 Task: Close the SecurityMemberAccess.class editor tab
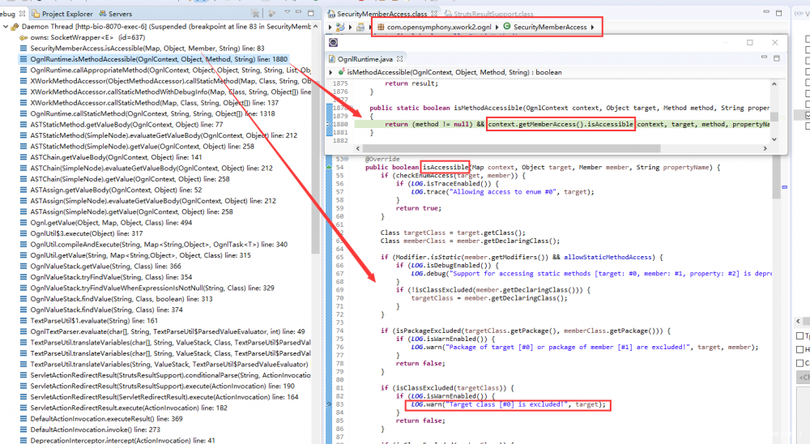434,14
